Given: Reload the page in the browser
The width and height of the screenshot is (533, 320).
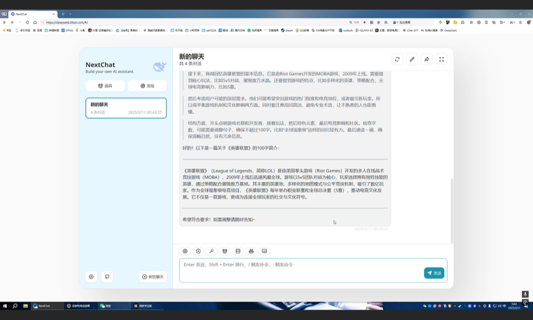Looking at the screenshot, I should 27,22.
